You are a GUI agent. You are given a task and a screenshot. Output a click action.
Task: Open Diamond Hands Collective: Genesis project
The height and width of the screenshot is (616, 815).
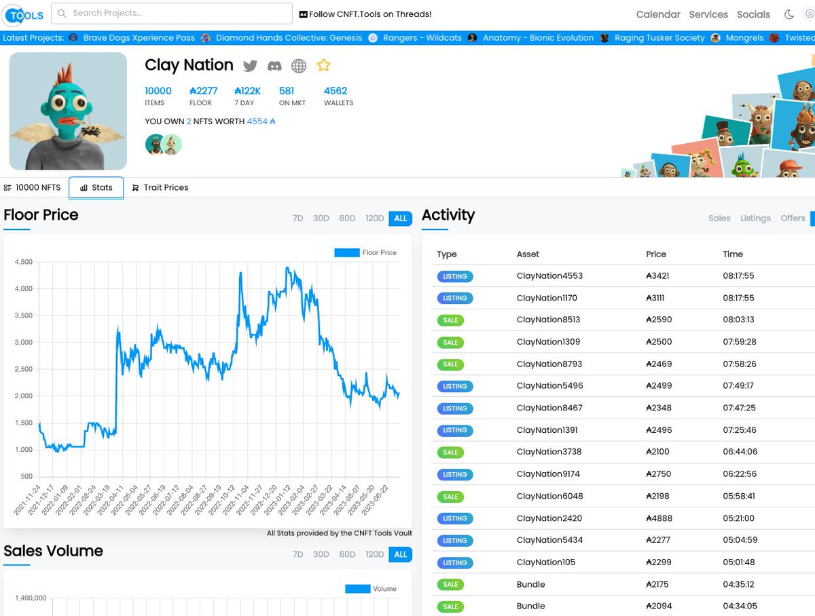(x=289, y=38)
